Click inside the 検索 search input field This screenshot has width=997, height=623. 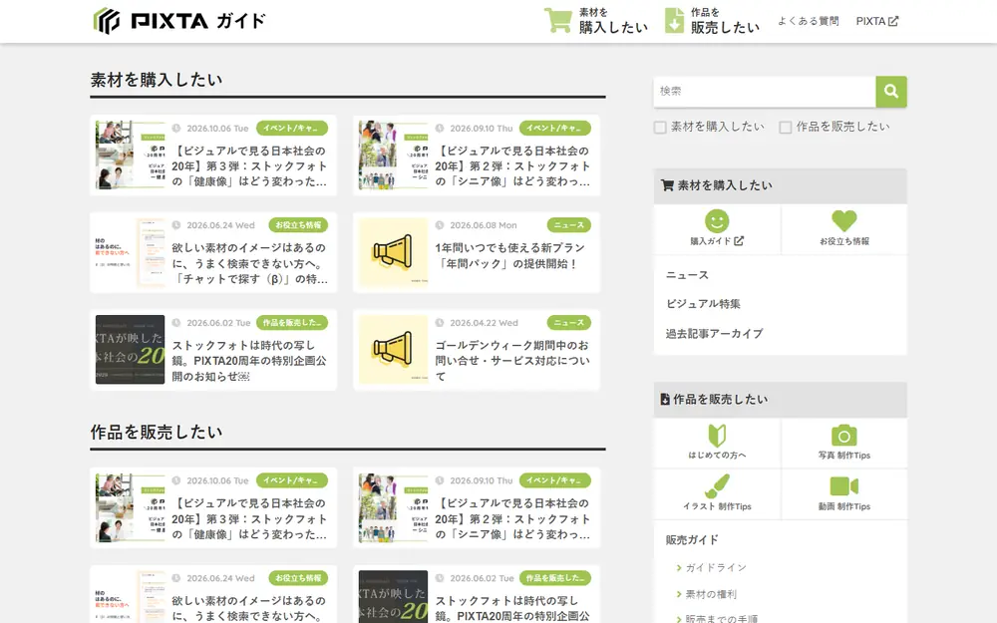(765, 92)
